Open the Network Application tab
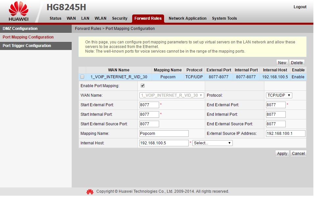Viewport: 314px width, 197px height. 187,18
